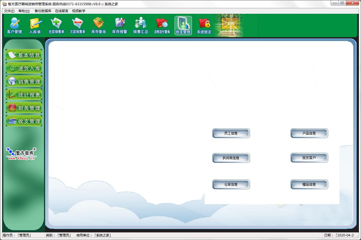This screenshot has width=361, height=240.
Task: Open 帮助(H) menu
Action: [24, 11]
